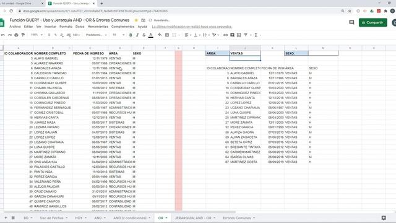The height and width of the screenshot is (223, 396).
Task: Add a new sheet
Action: [6, 217]
